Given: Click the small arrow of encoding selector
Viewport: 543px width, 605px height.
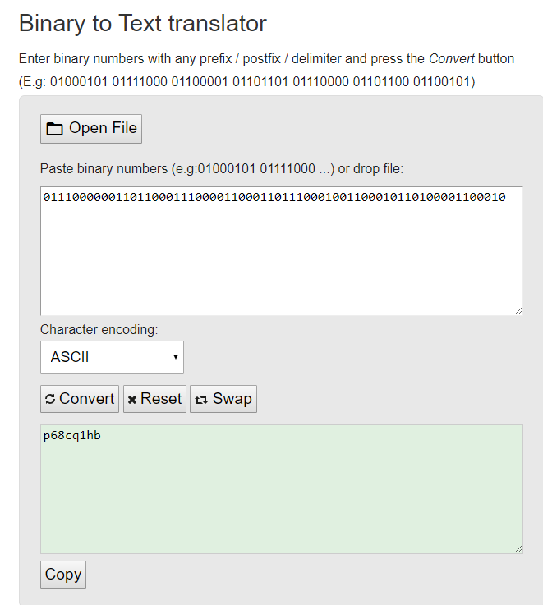Looking at the screenshot, I should tap(176, 357).
